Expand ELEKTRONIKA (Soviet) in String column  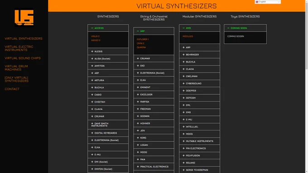[x=154, y=73]
